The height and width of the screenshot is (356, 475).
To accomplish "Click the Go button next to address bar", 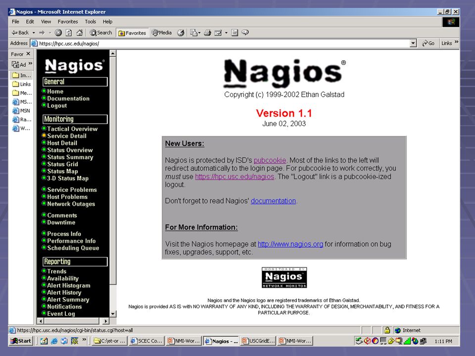I will [x=428, y=44].
